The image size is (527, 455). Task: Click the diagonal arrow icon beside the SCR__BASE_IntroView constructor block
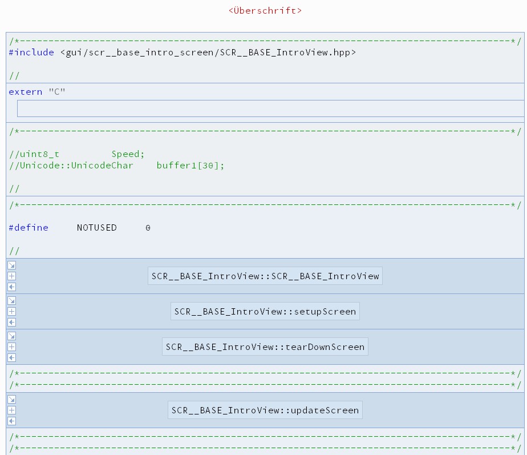[x=12, y=265]
